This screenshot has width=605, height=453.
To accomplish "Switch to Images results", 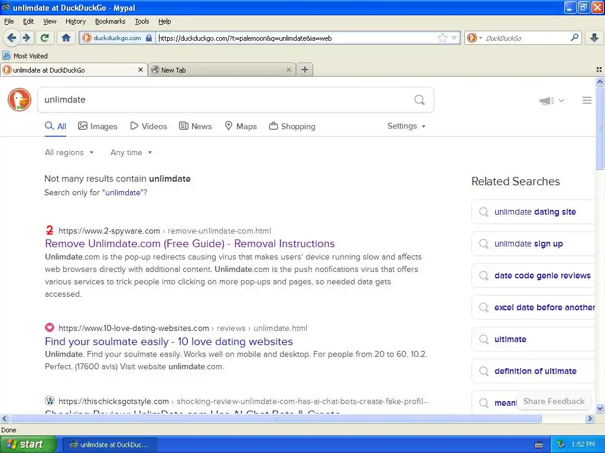I will pos(97,126).
